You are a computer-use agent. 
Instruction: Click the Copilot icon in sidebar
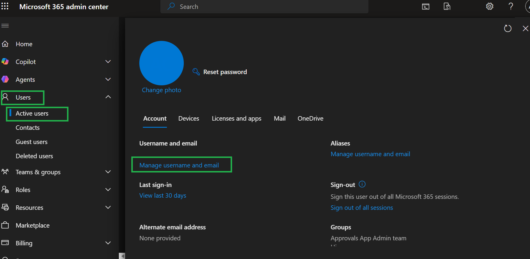pos(5,61)
